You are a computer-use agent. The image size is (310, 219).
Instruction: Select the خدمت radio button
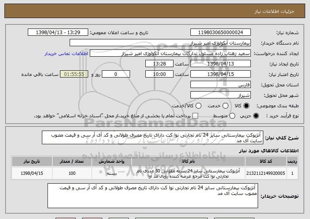[x=225, y=106]
